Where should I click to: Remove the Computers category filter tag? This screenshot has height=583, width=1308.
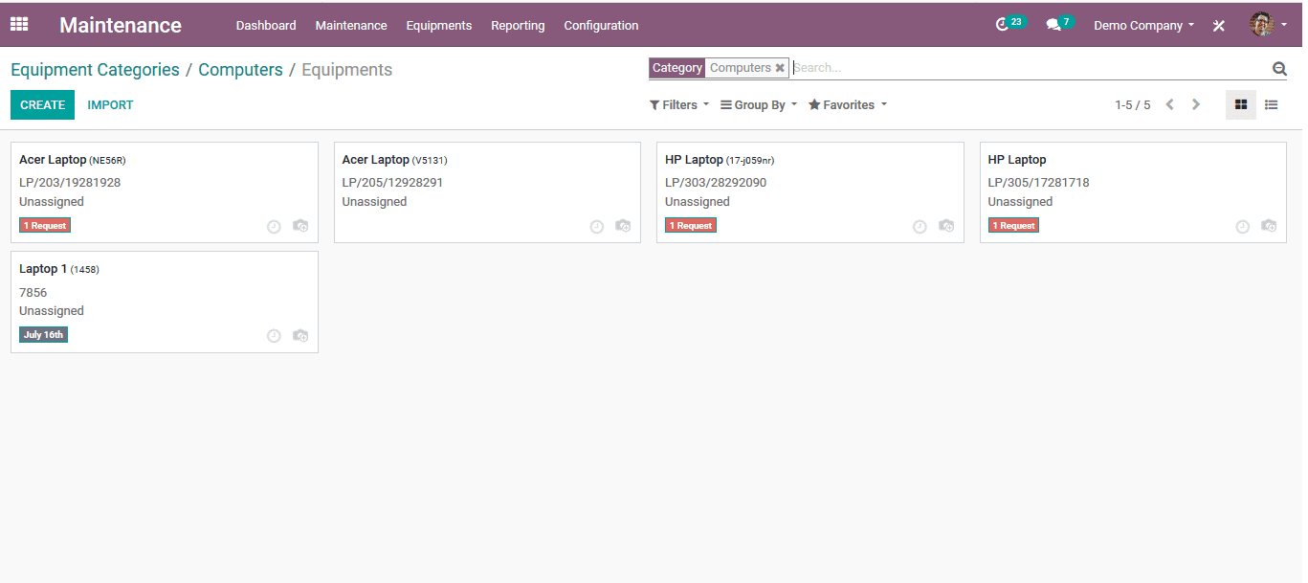780,68
